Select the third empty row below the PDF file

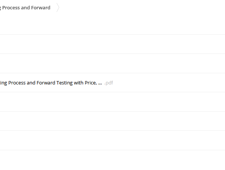pos(112,140)
